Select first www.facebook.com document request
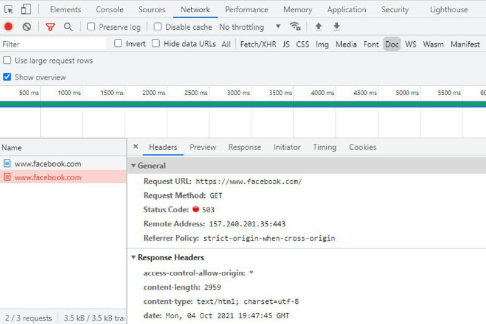Image resolution: width=486 pixels, height=324 pixels. (63, 164)
